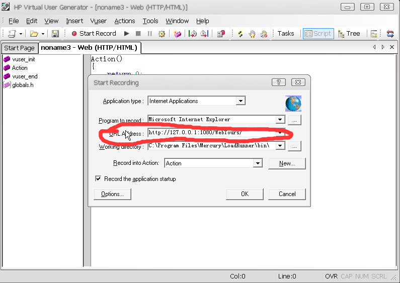400x283 pixels.
Task: Cancel the Start Recording dialog
Action: [287, 194]
